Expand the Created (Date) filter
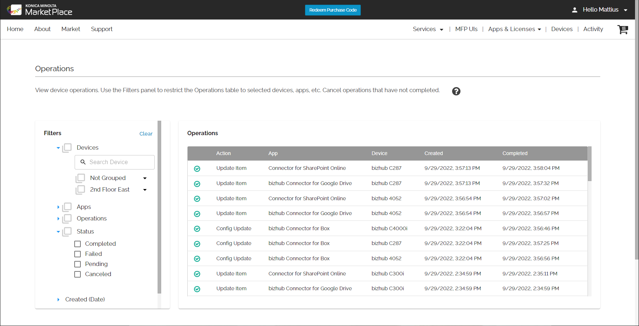The width and height of the screenshot is (639, 326). pos(58,299)
